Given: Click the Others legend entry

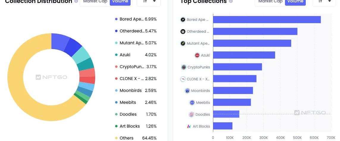Looking at the screenshot, I should pos(136,138).
